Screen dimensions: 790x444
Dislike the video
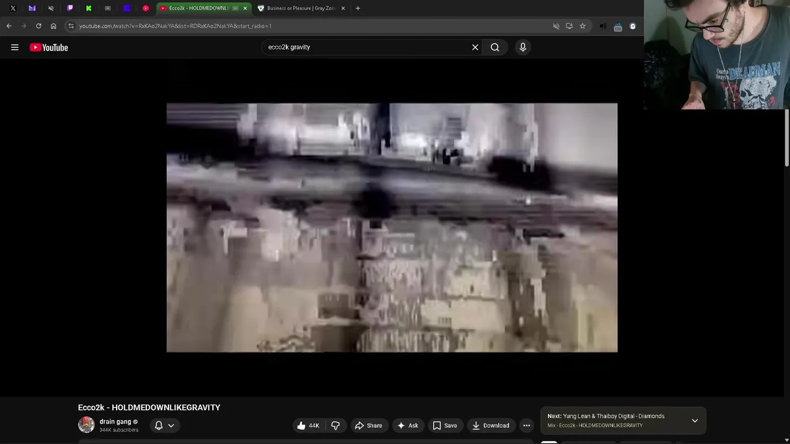point(335,425)
